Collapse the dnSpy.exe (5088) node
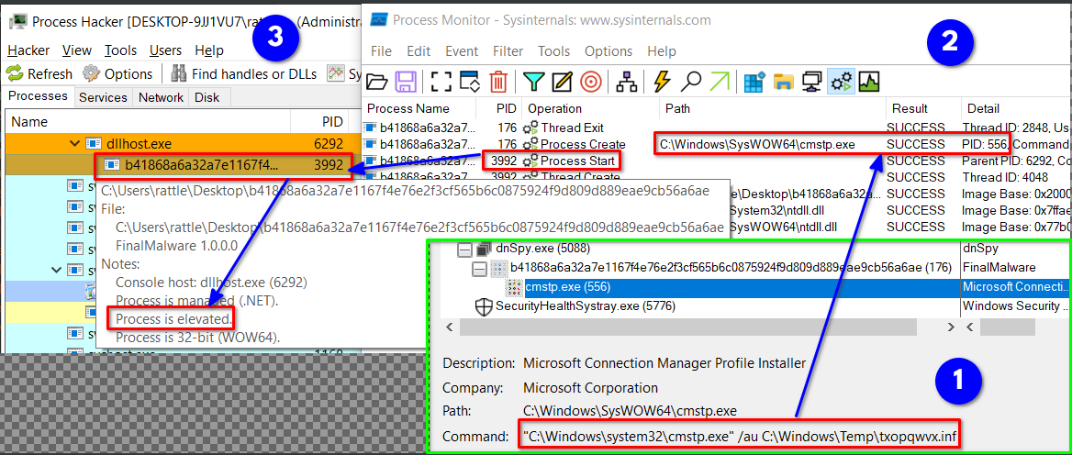Image resolution: width=1072 pixels, height=455 pixels. point(464,249)
